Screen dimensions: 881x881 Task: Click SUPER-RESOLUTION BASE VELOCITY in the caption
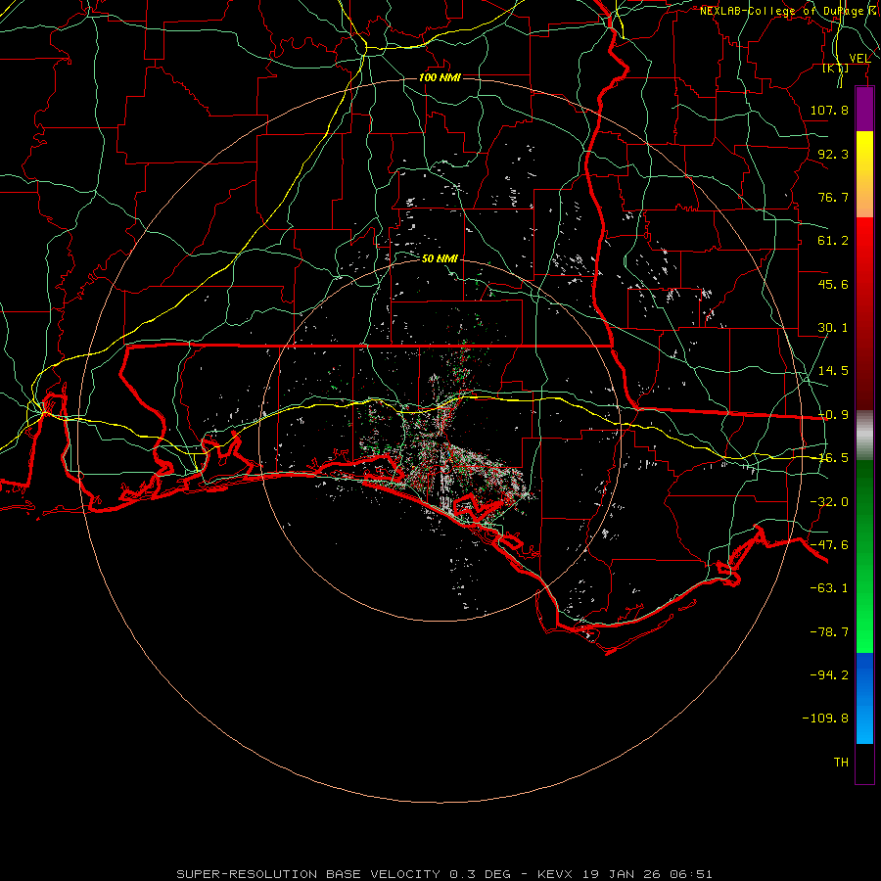(308, 874)
